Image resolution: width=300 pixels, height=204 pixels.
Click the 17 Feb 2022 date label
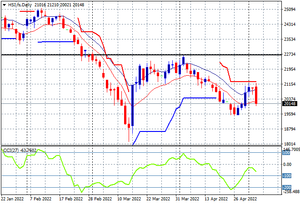pyautogui.click(x=71, y=199)
